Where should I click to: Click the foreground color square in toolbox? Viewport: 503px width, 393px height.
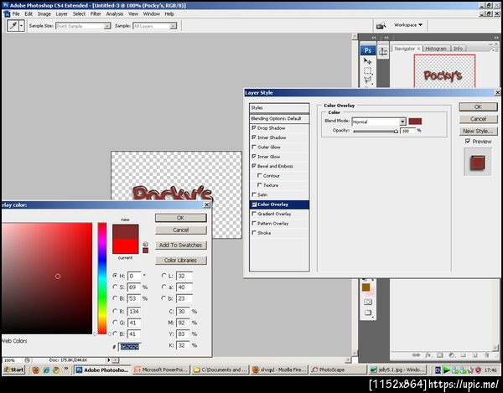366,287
